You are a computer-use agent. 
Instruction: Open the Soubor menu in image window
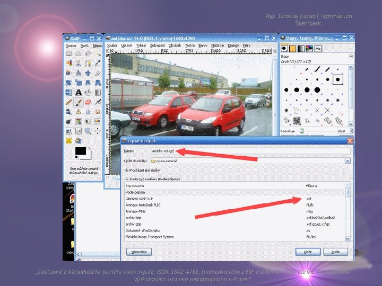(112, 46)
